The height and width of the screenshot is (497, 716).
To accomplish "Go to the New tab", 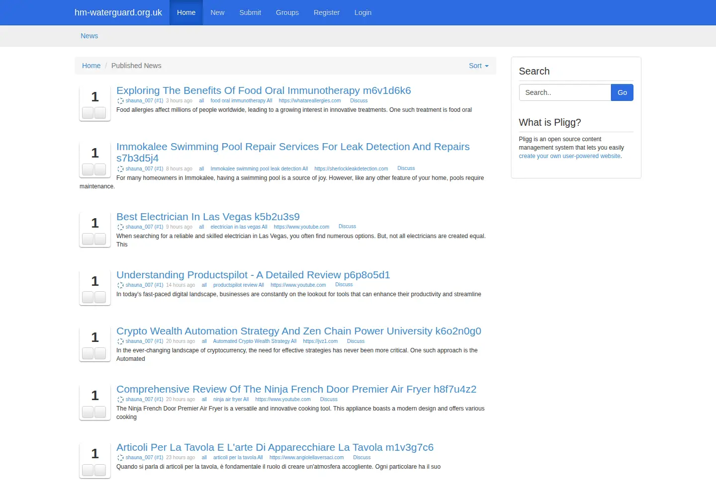I will (x=217, y=12).
